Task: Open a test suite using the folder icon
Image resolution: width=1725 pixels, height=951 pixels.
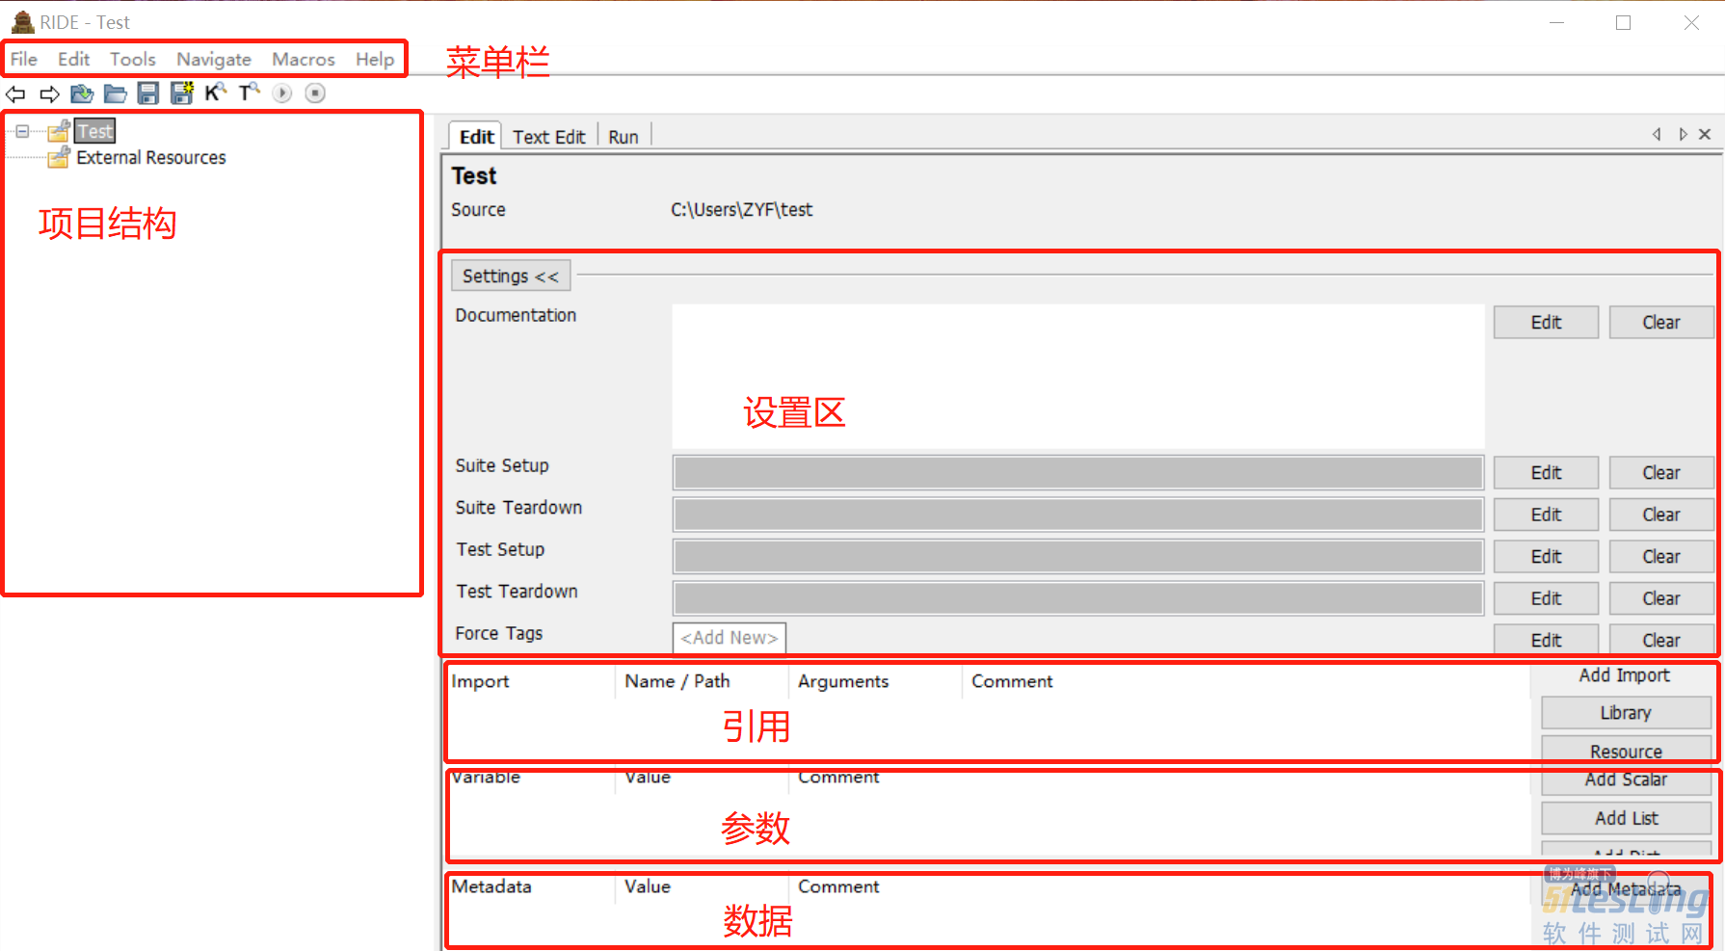Action: click(x=82, y=92)
